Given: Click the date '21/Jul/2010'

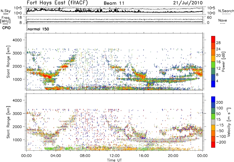Looking at the screenshot, I should 188,3.
